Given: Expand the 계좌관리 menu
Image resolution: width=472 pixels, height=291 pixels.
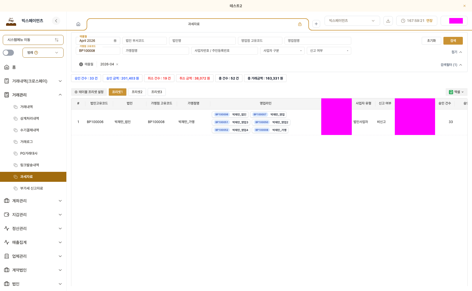Looking at the screenshot, I should [x=33, y=201].
